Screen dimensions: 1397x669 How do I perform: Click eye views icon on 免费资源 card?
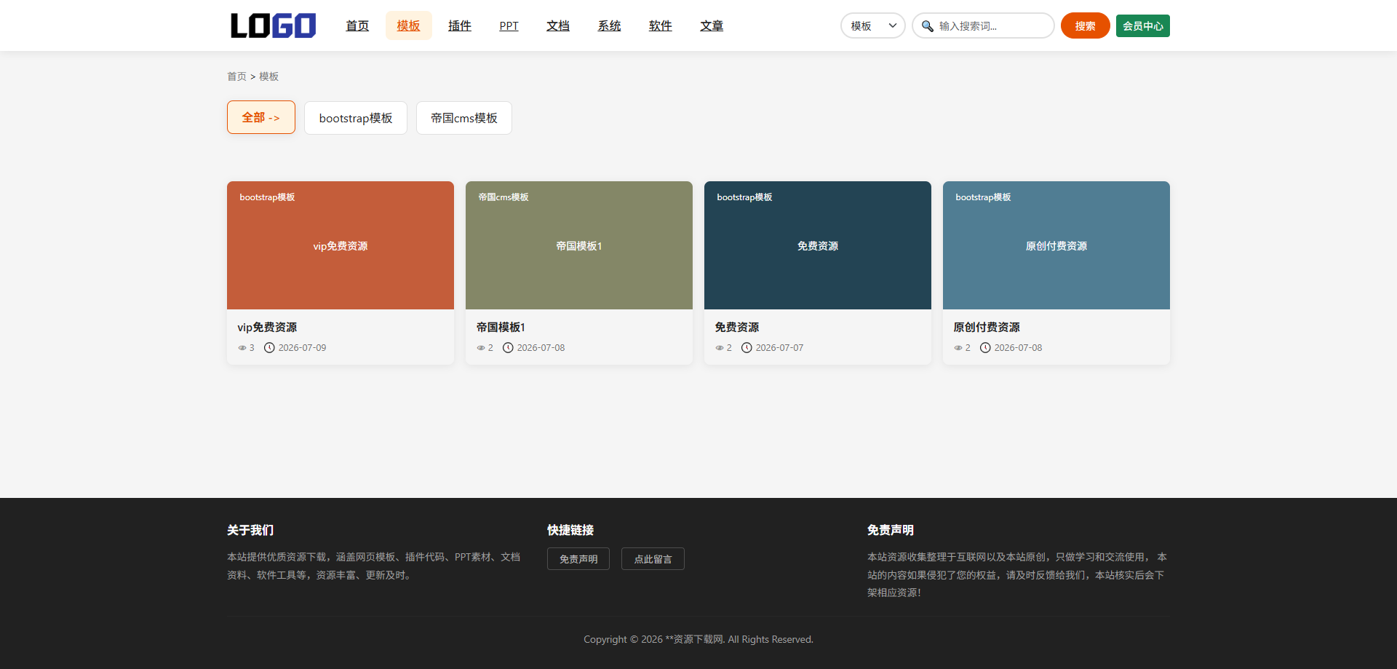720,348
